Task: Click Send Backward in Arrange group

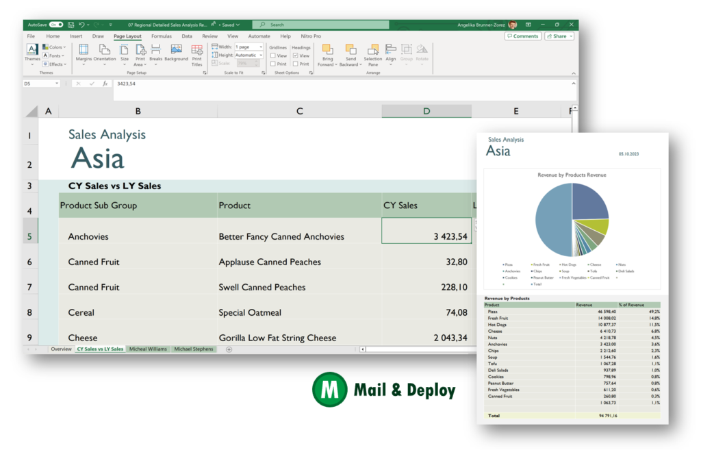Action: click(x=350, y=55)
